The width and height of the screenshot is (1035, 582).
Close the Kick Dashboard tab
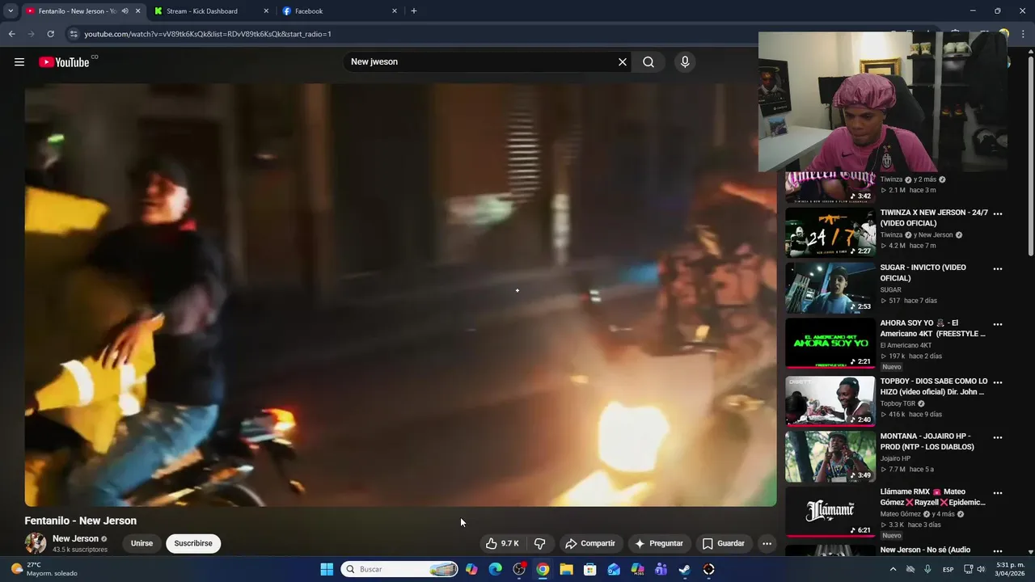click(x=266, y=11)
